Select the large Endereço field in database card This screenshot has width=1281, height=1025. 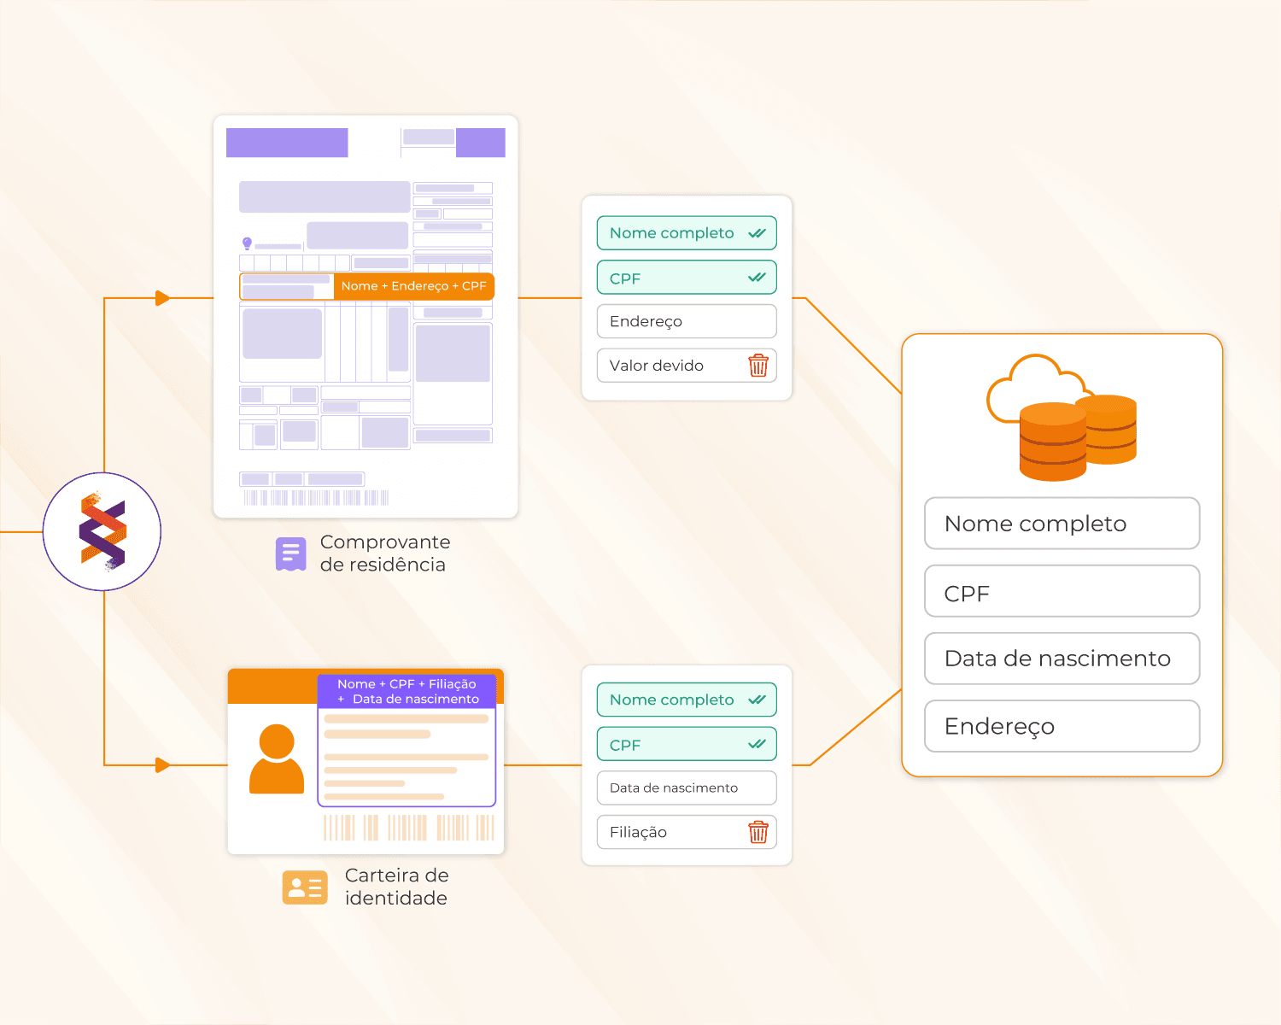(1062, 726)
